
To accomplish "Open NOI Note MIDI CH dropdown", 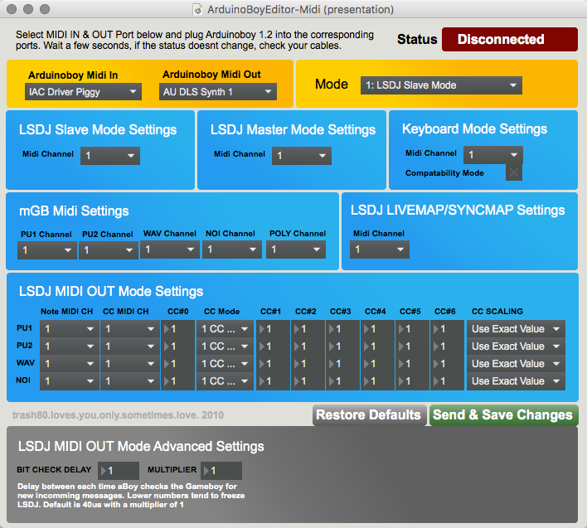I will (x=70, y=381).
